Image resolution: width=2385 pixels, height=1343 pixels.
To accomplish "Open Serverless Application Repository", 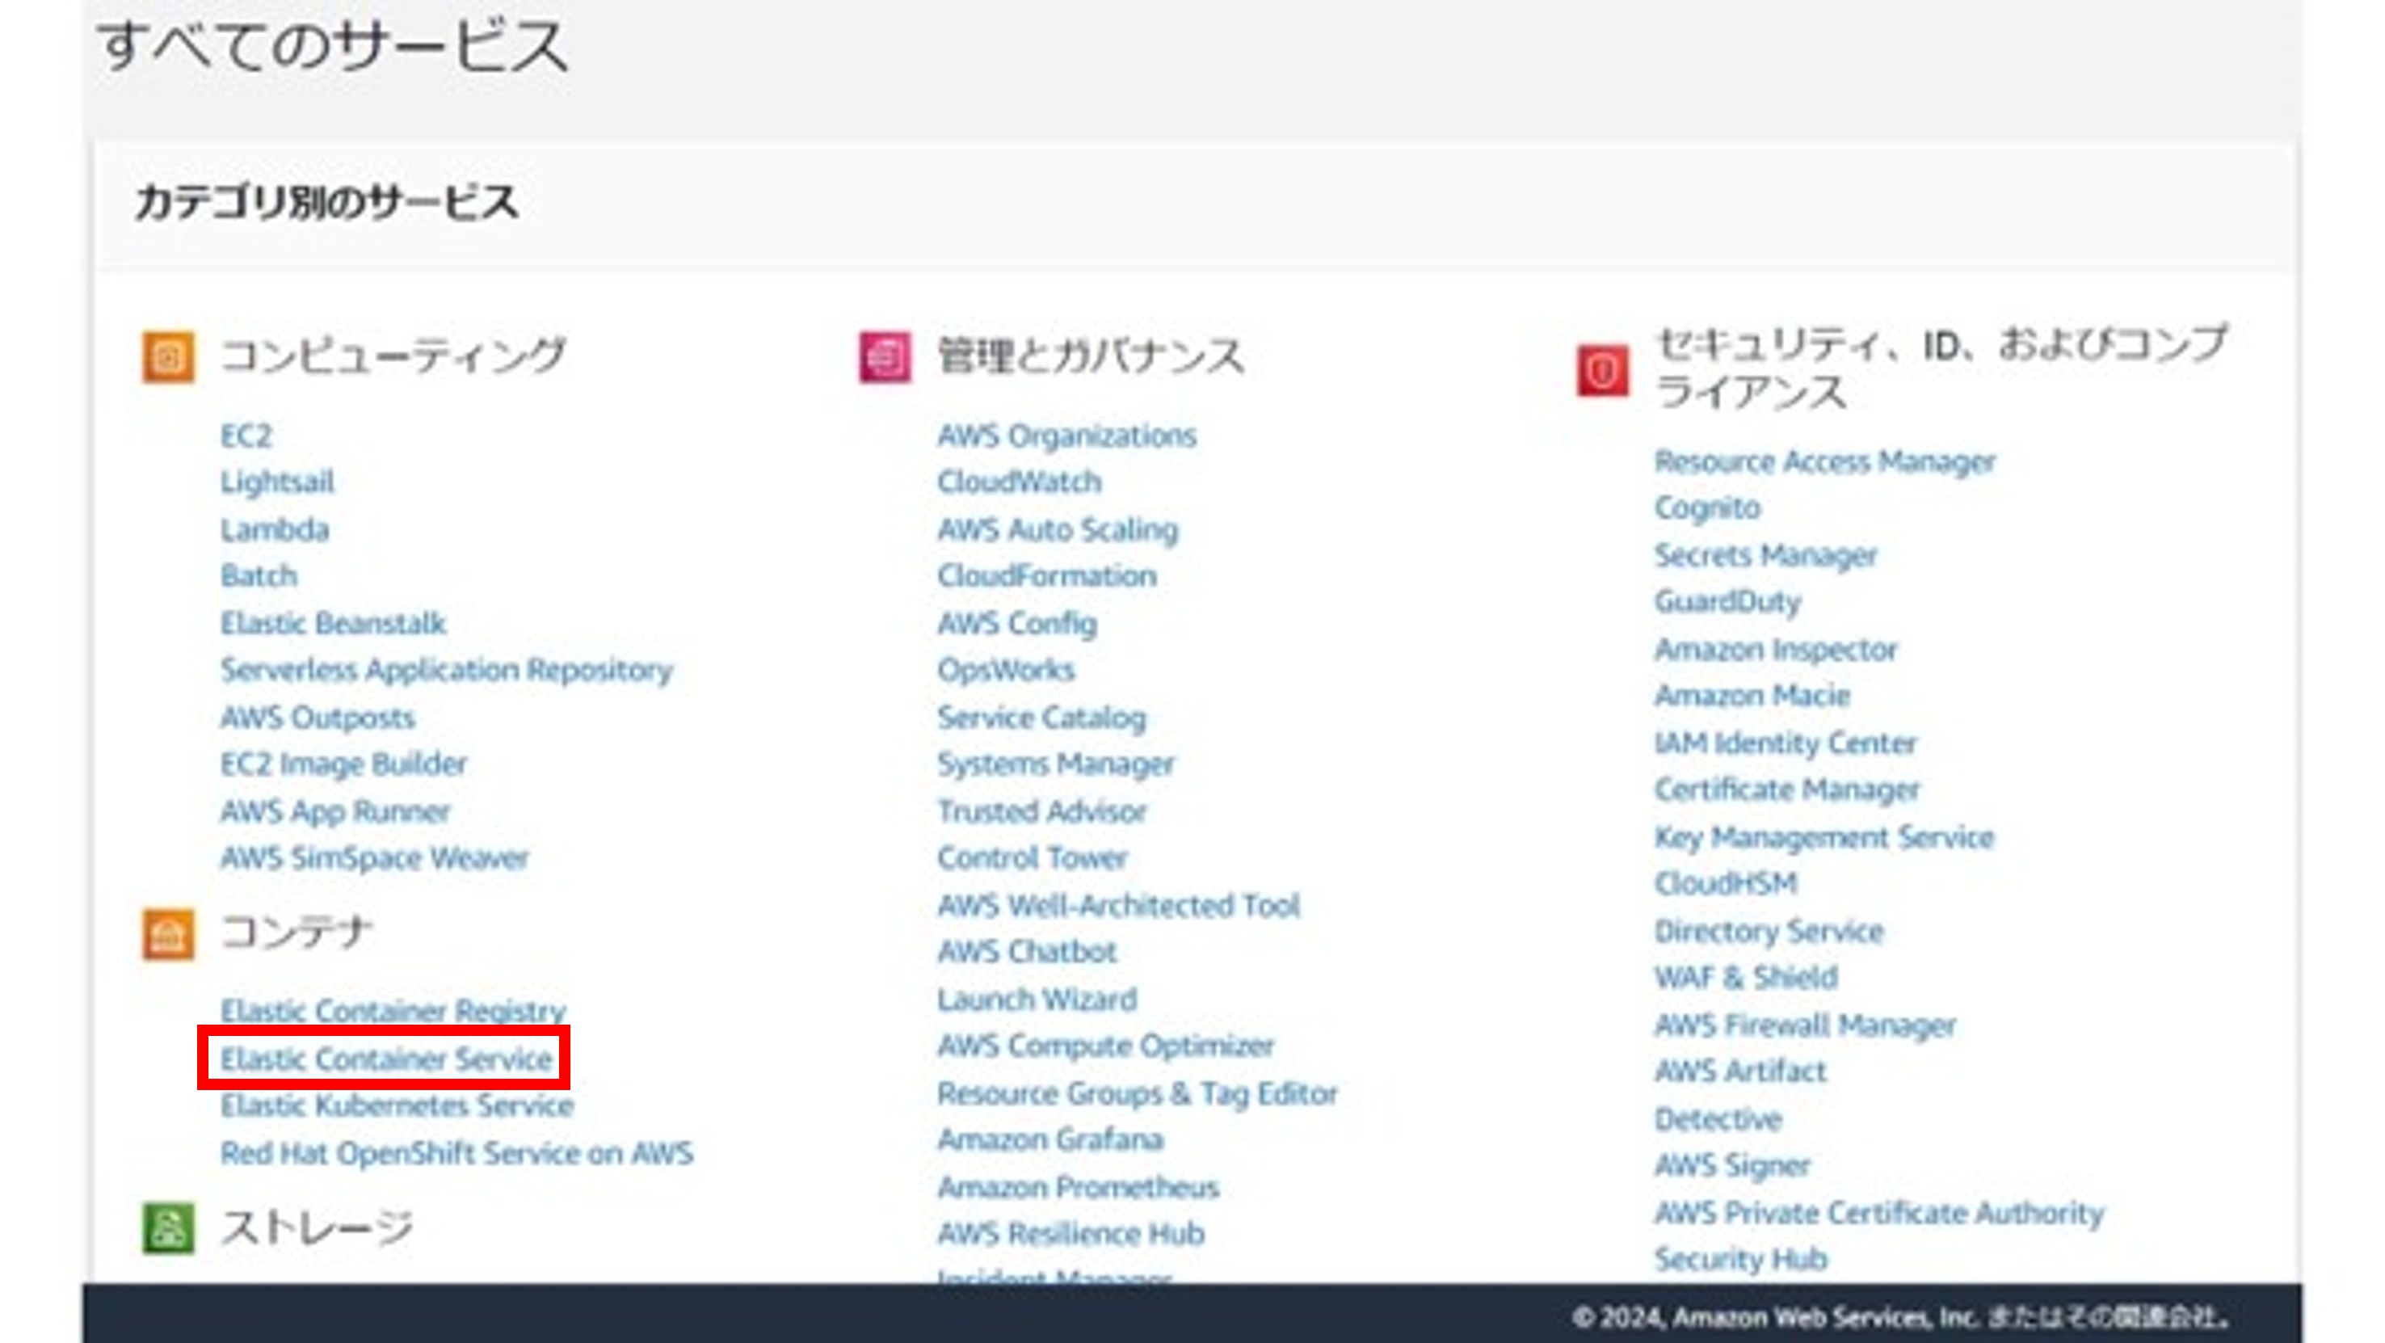I will 446,671.
